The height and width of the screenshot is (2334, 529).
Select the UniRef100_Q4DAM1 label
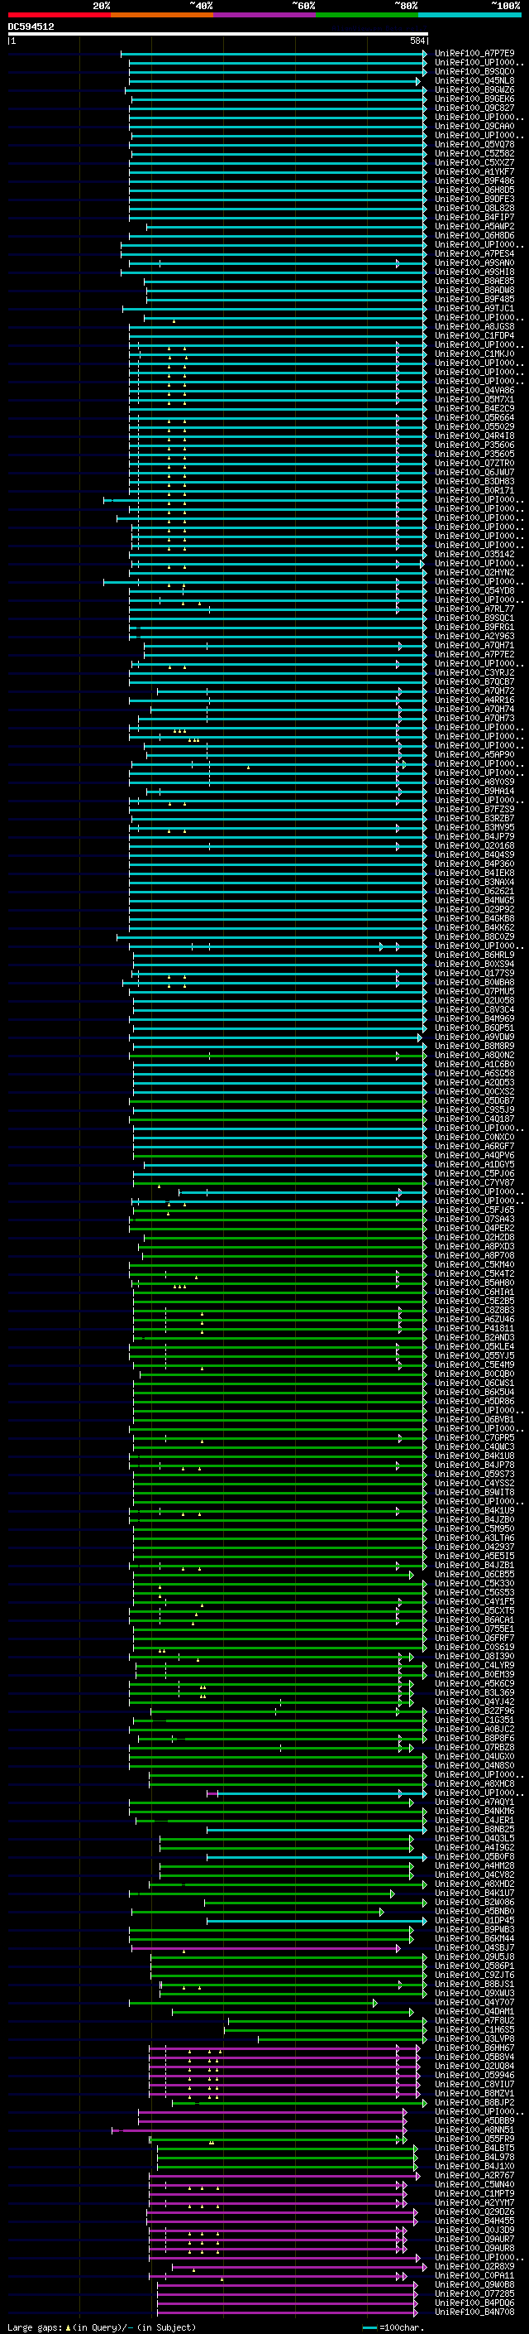point(474,2011)
